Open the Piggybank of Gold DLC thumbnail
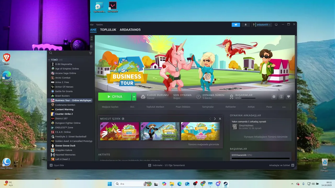Viewport: 335px width, 188px height. coord(200,131)
